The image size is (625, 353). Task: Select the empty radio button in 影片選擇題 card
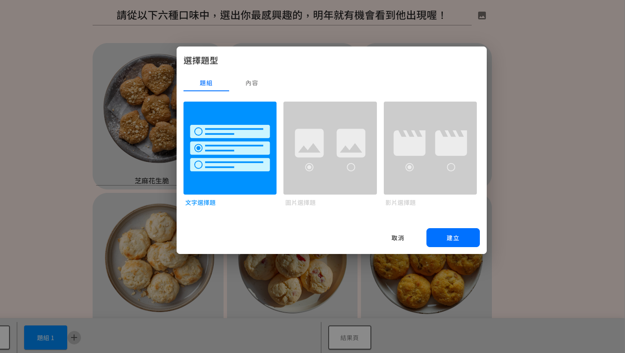coord(451,167)
